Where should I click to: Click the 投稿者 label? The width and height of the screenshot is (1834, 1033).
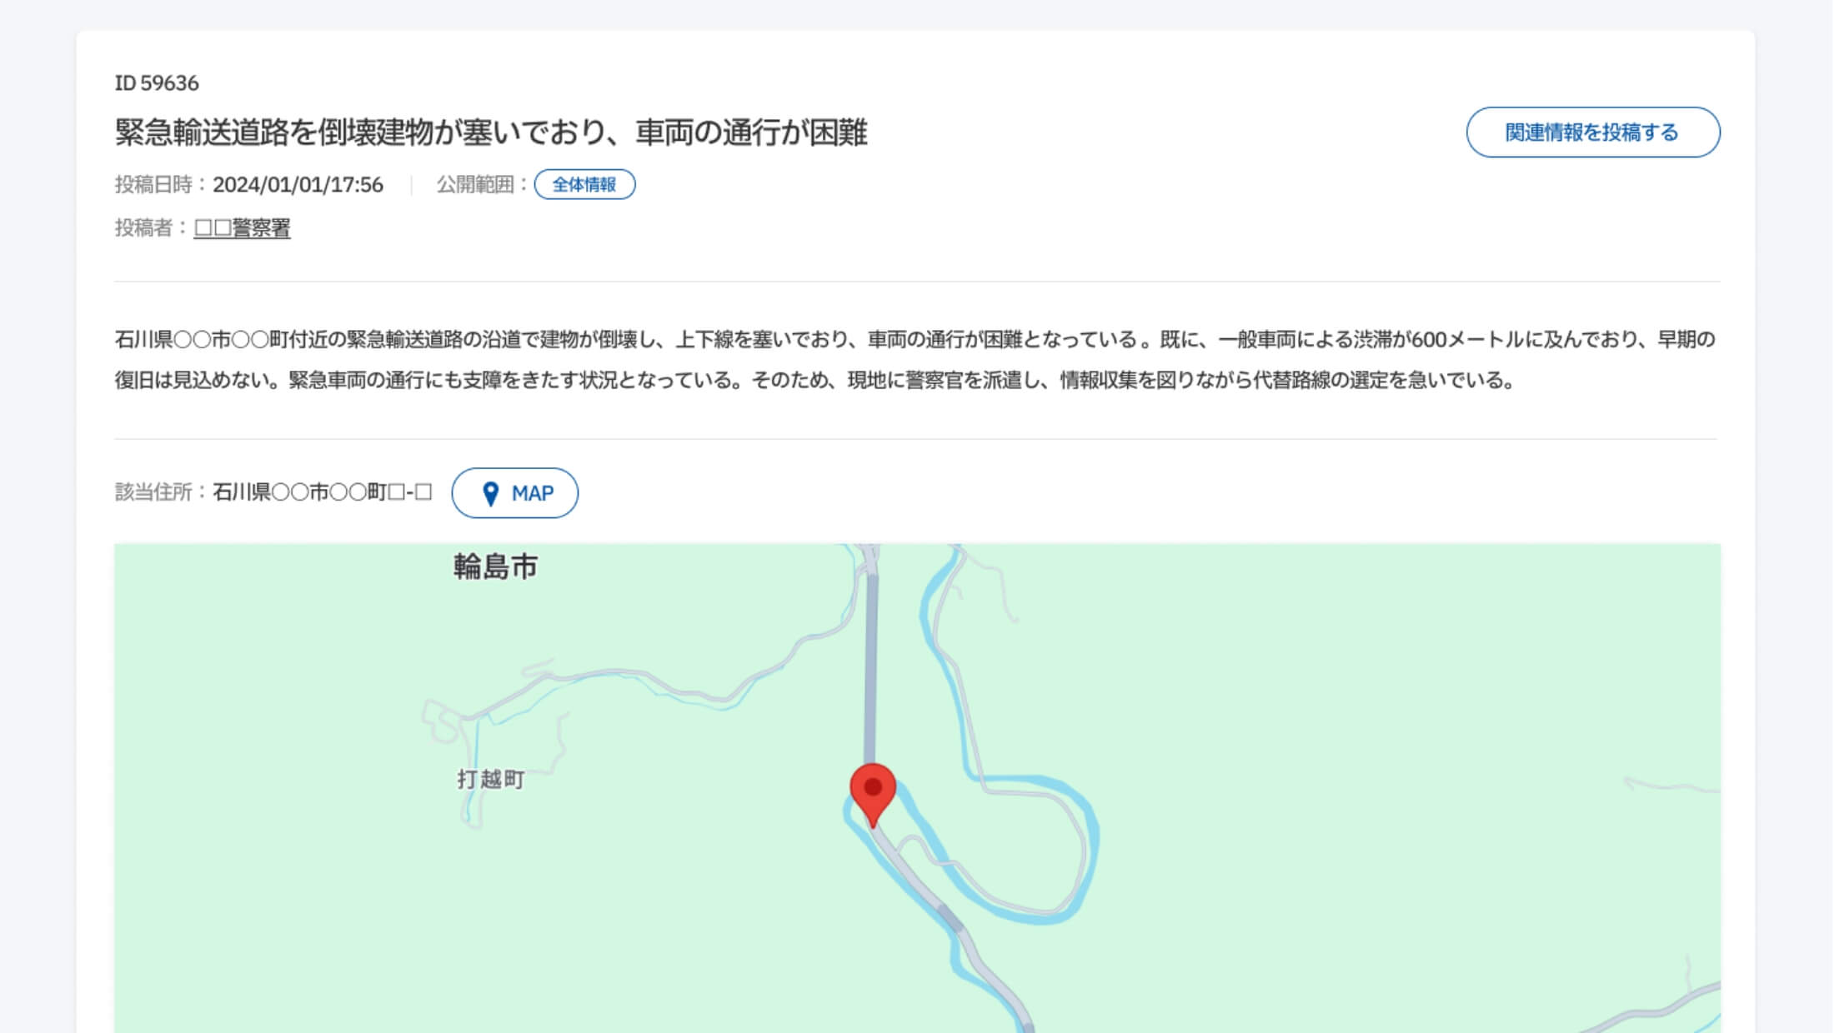coord(151,227)
